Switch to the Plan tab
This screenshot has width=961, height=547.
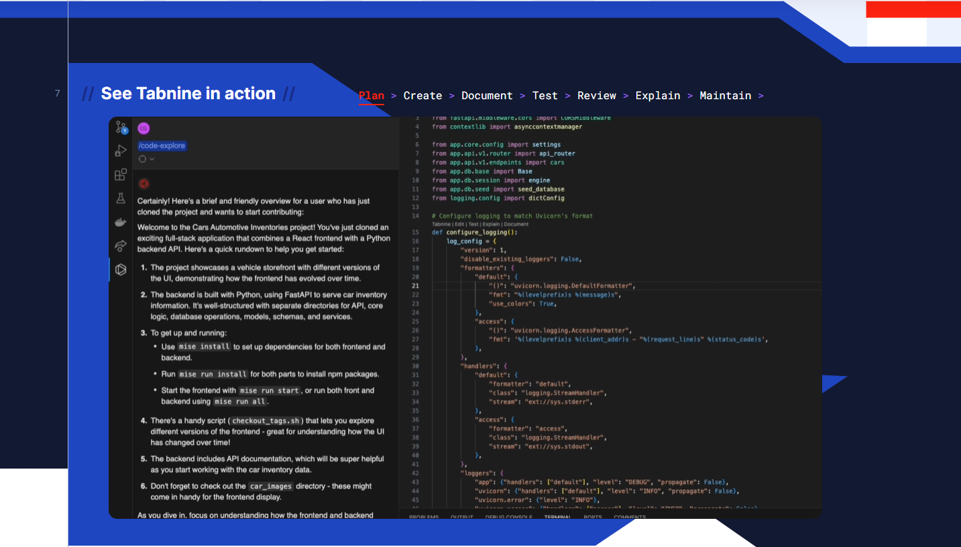(372, 96)
